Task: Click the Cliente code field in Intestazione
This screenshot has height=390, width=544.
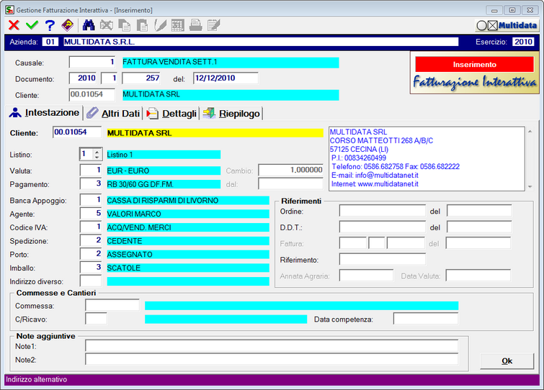Action: 77,132
